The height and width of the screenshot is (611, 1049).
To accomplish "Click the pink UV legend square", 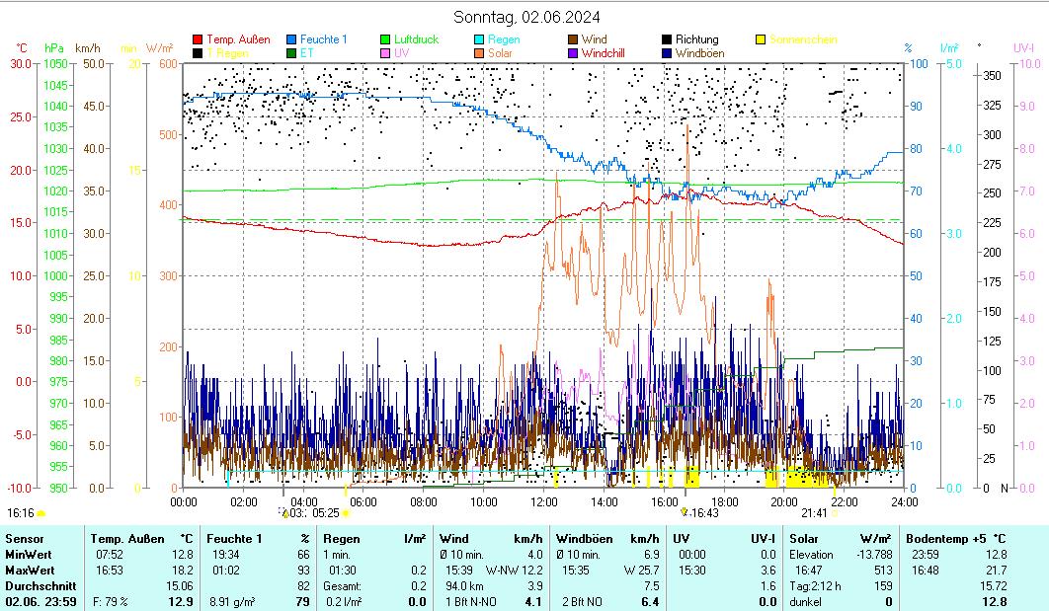I will click(x=385, y=53).
